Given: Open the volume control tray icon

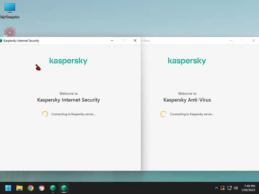Looking at the screenshot, I should [236, 188].
